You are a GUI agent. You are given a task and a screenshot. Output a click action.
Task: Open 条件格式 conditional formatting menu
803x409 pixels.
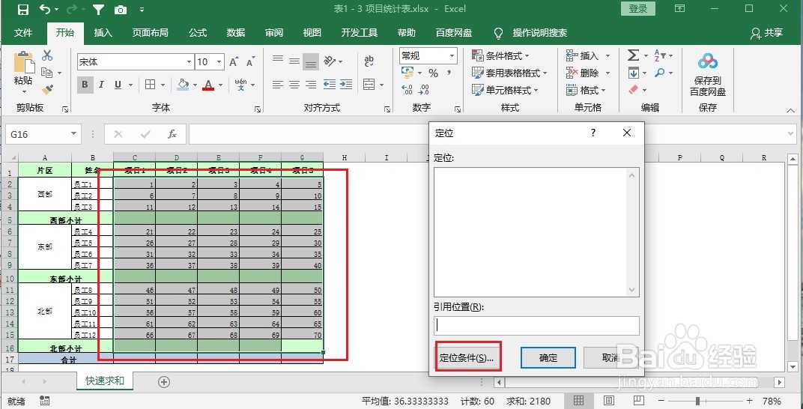pyautogui.click(x=501, y=55)
